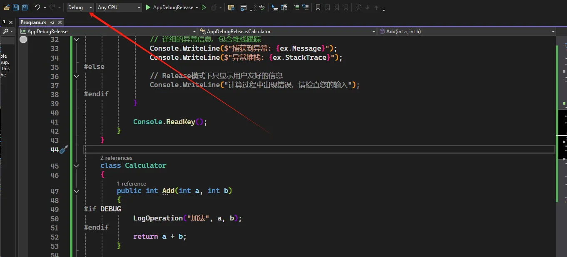
Task: Toggle pin on Program.cs tab
Action: (x=52, y=22)
